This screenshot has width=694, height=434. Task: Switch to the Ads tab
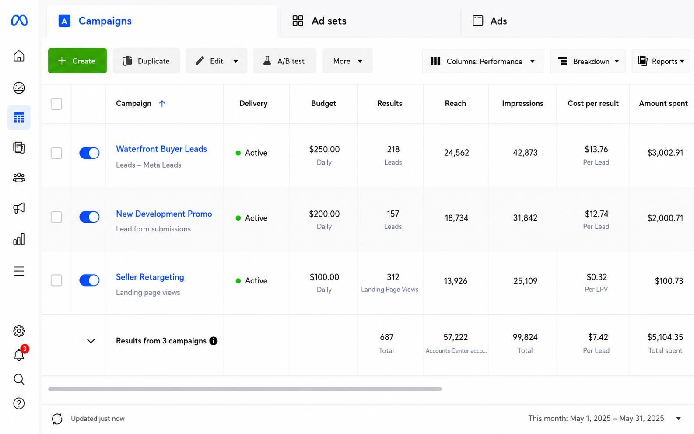(x=490, y=21)
